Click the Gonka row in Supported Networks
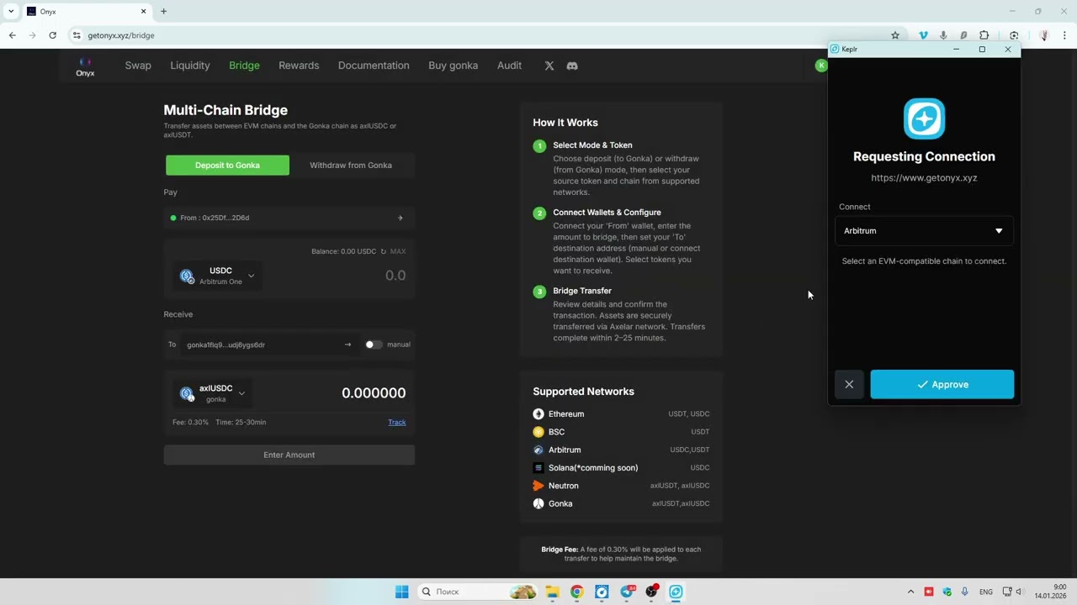 pos(621,504)
